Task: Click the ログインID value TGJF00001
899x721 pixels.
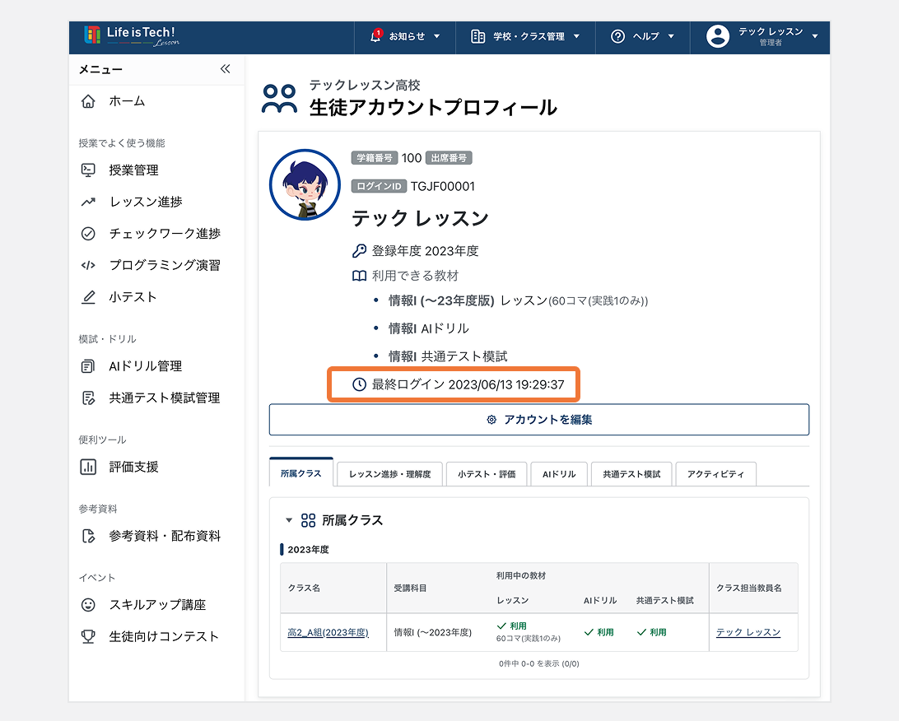Action: (443, 186)
